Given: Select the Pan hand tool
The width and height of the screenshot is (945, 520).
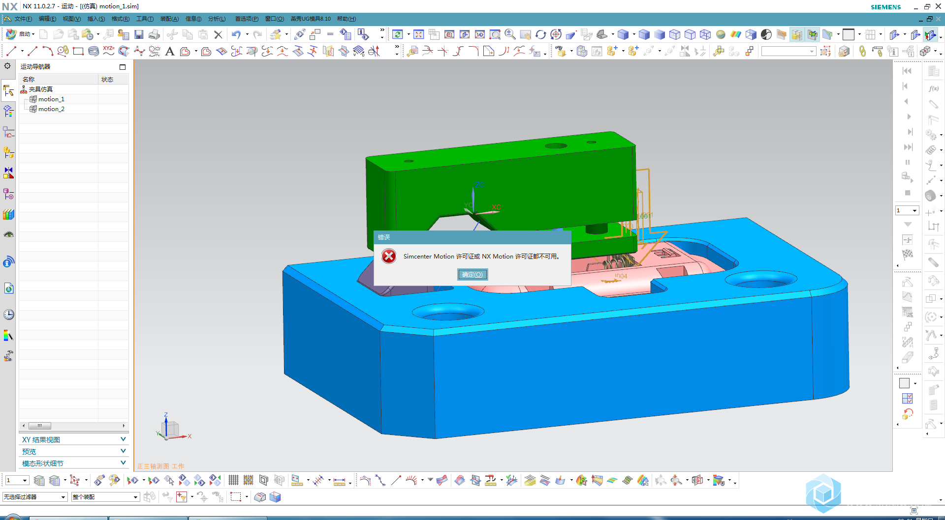Looking at the screenshot, I should coord(526,34).
